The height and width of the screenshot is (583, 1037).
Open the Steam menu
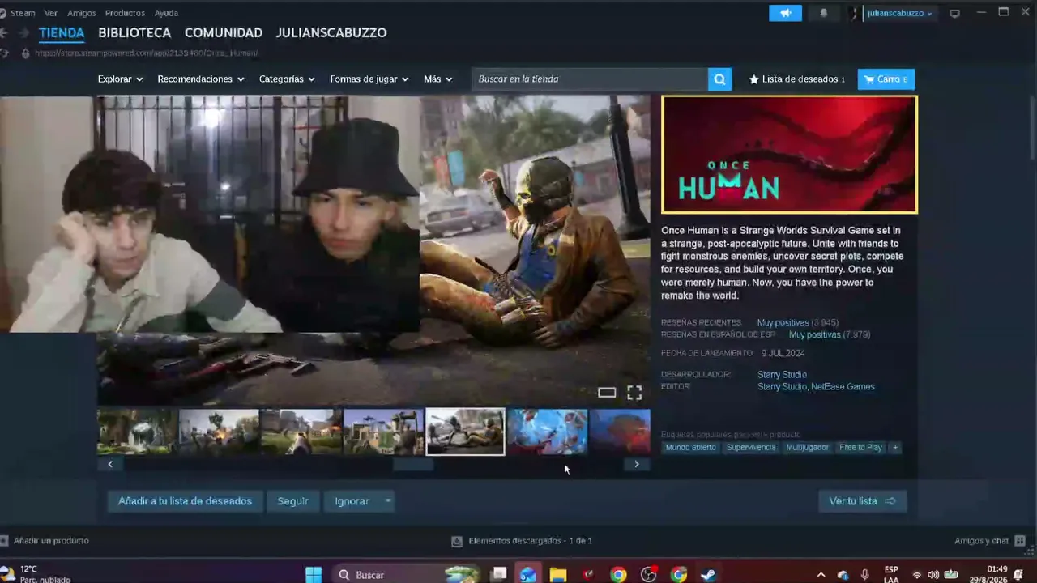23,13
